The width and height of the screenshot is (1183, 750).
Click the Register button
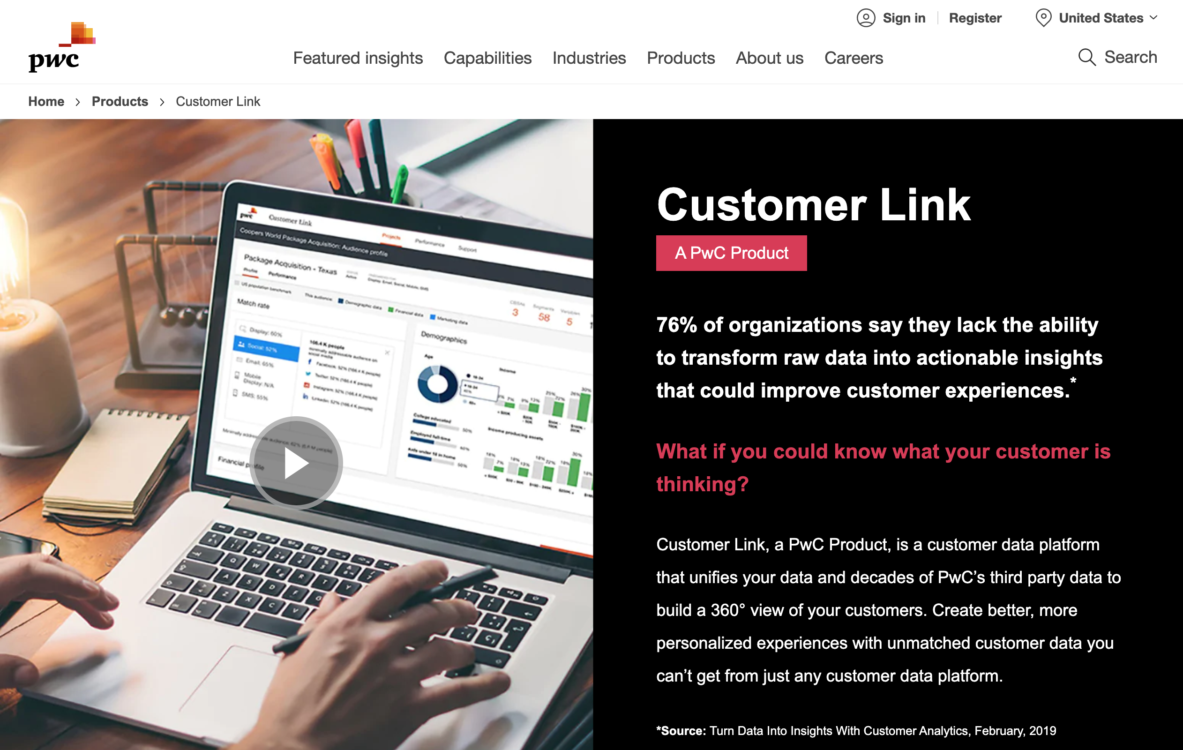[x=973, y=16]
